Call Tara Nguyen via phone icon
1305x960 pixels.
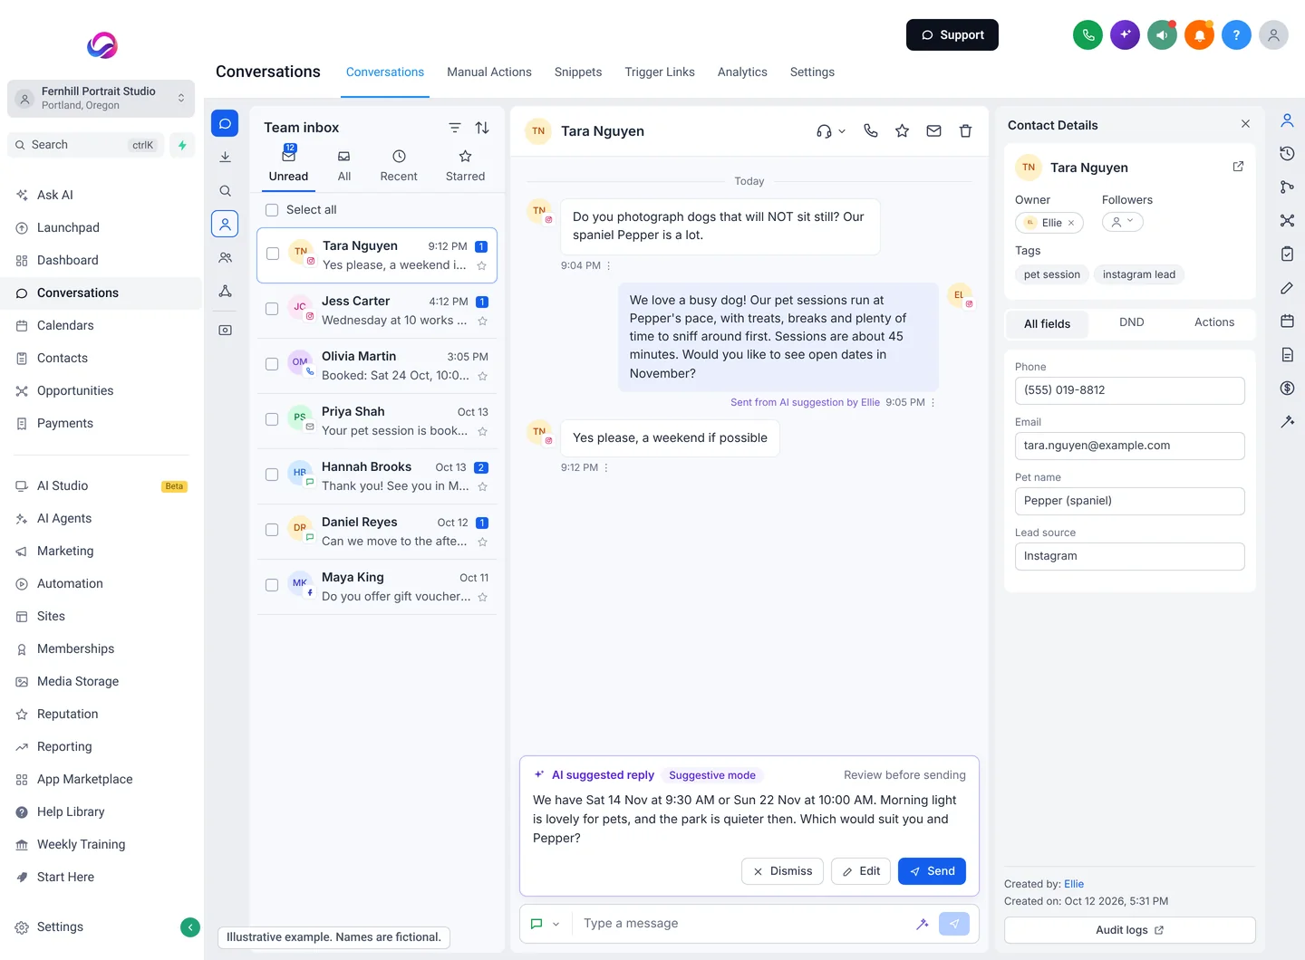tap(871, 130)
